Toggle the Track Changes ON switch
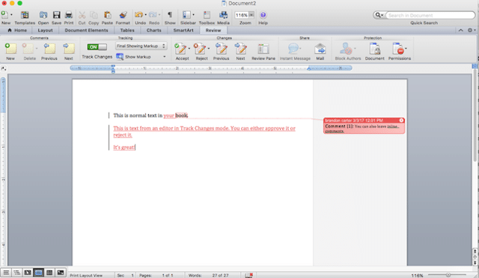Image resolution: width=479 pixels, height=278 pixels. pos(97,46)
